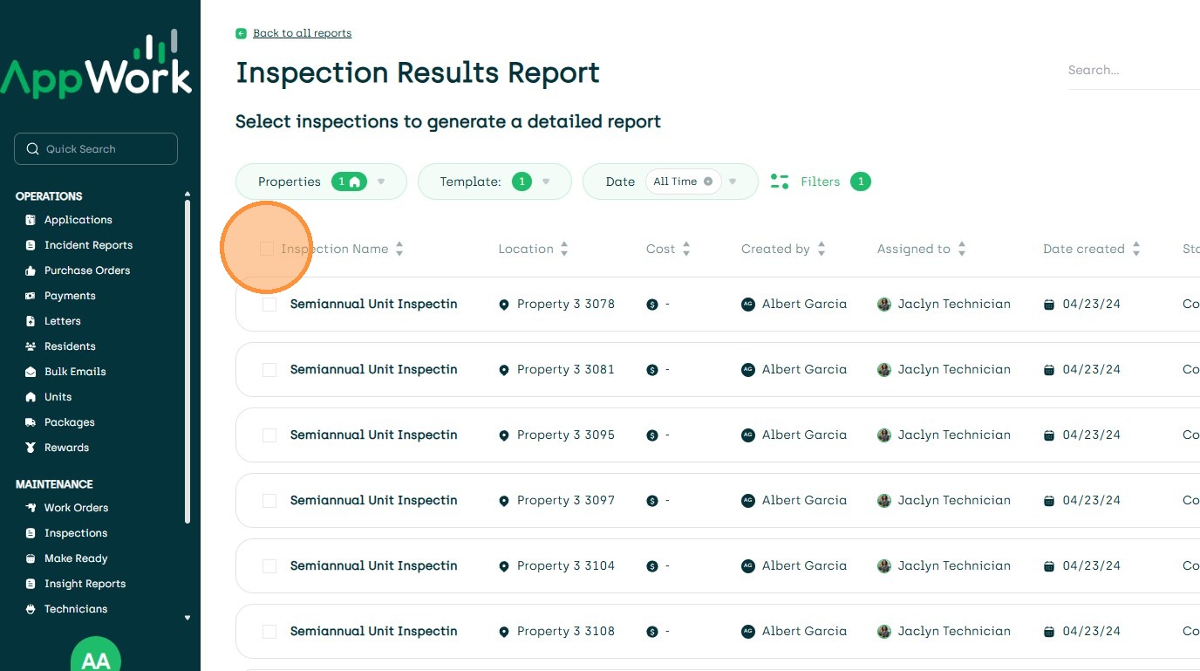Click the AA user avatar
The width and height of the screenshot is (1200, 671).
[96, 659]
